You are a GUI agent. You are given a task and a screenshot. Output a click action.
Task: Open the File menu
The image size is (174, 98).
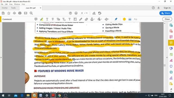pyautogui.click(x=2, y=4)
